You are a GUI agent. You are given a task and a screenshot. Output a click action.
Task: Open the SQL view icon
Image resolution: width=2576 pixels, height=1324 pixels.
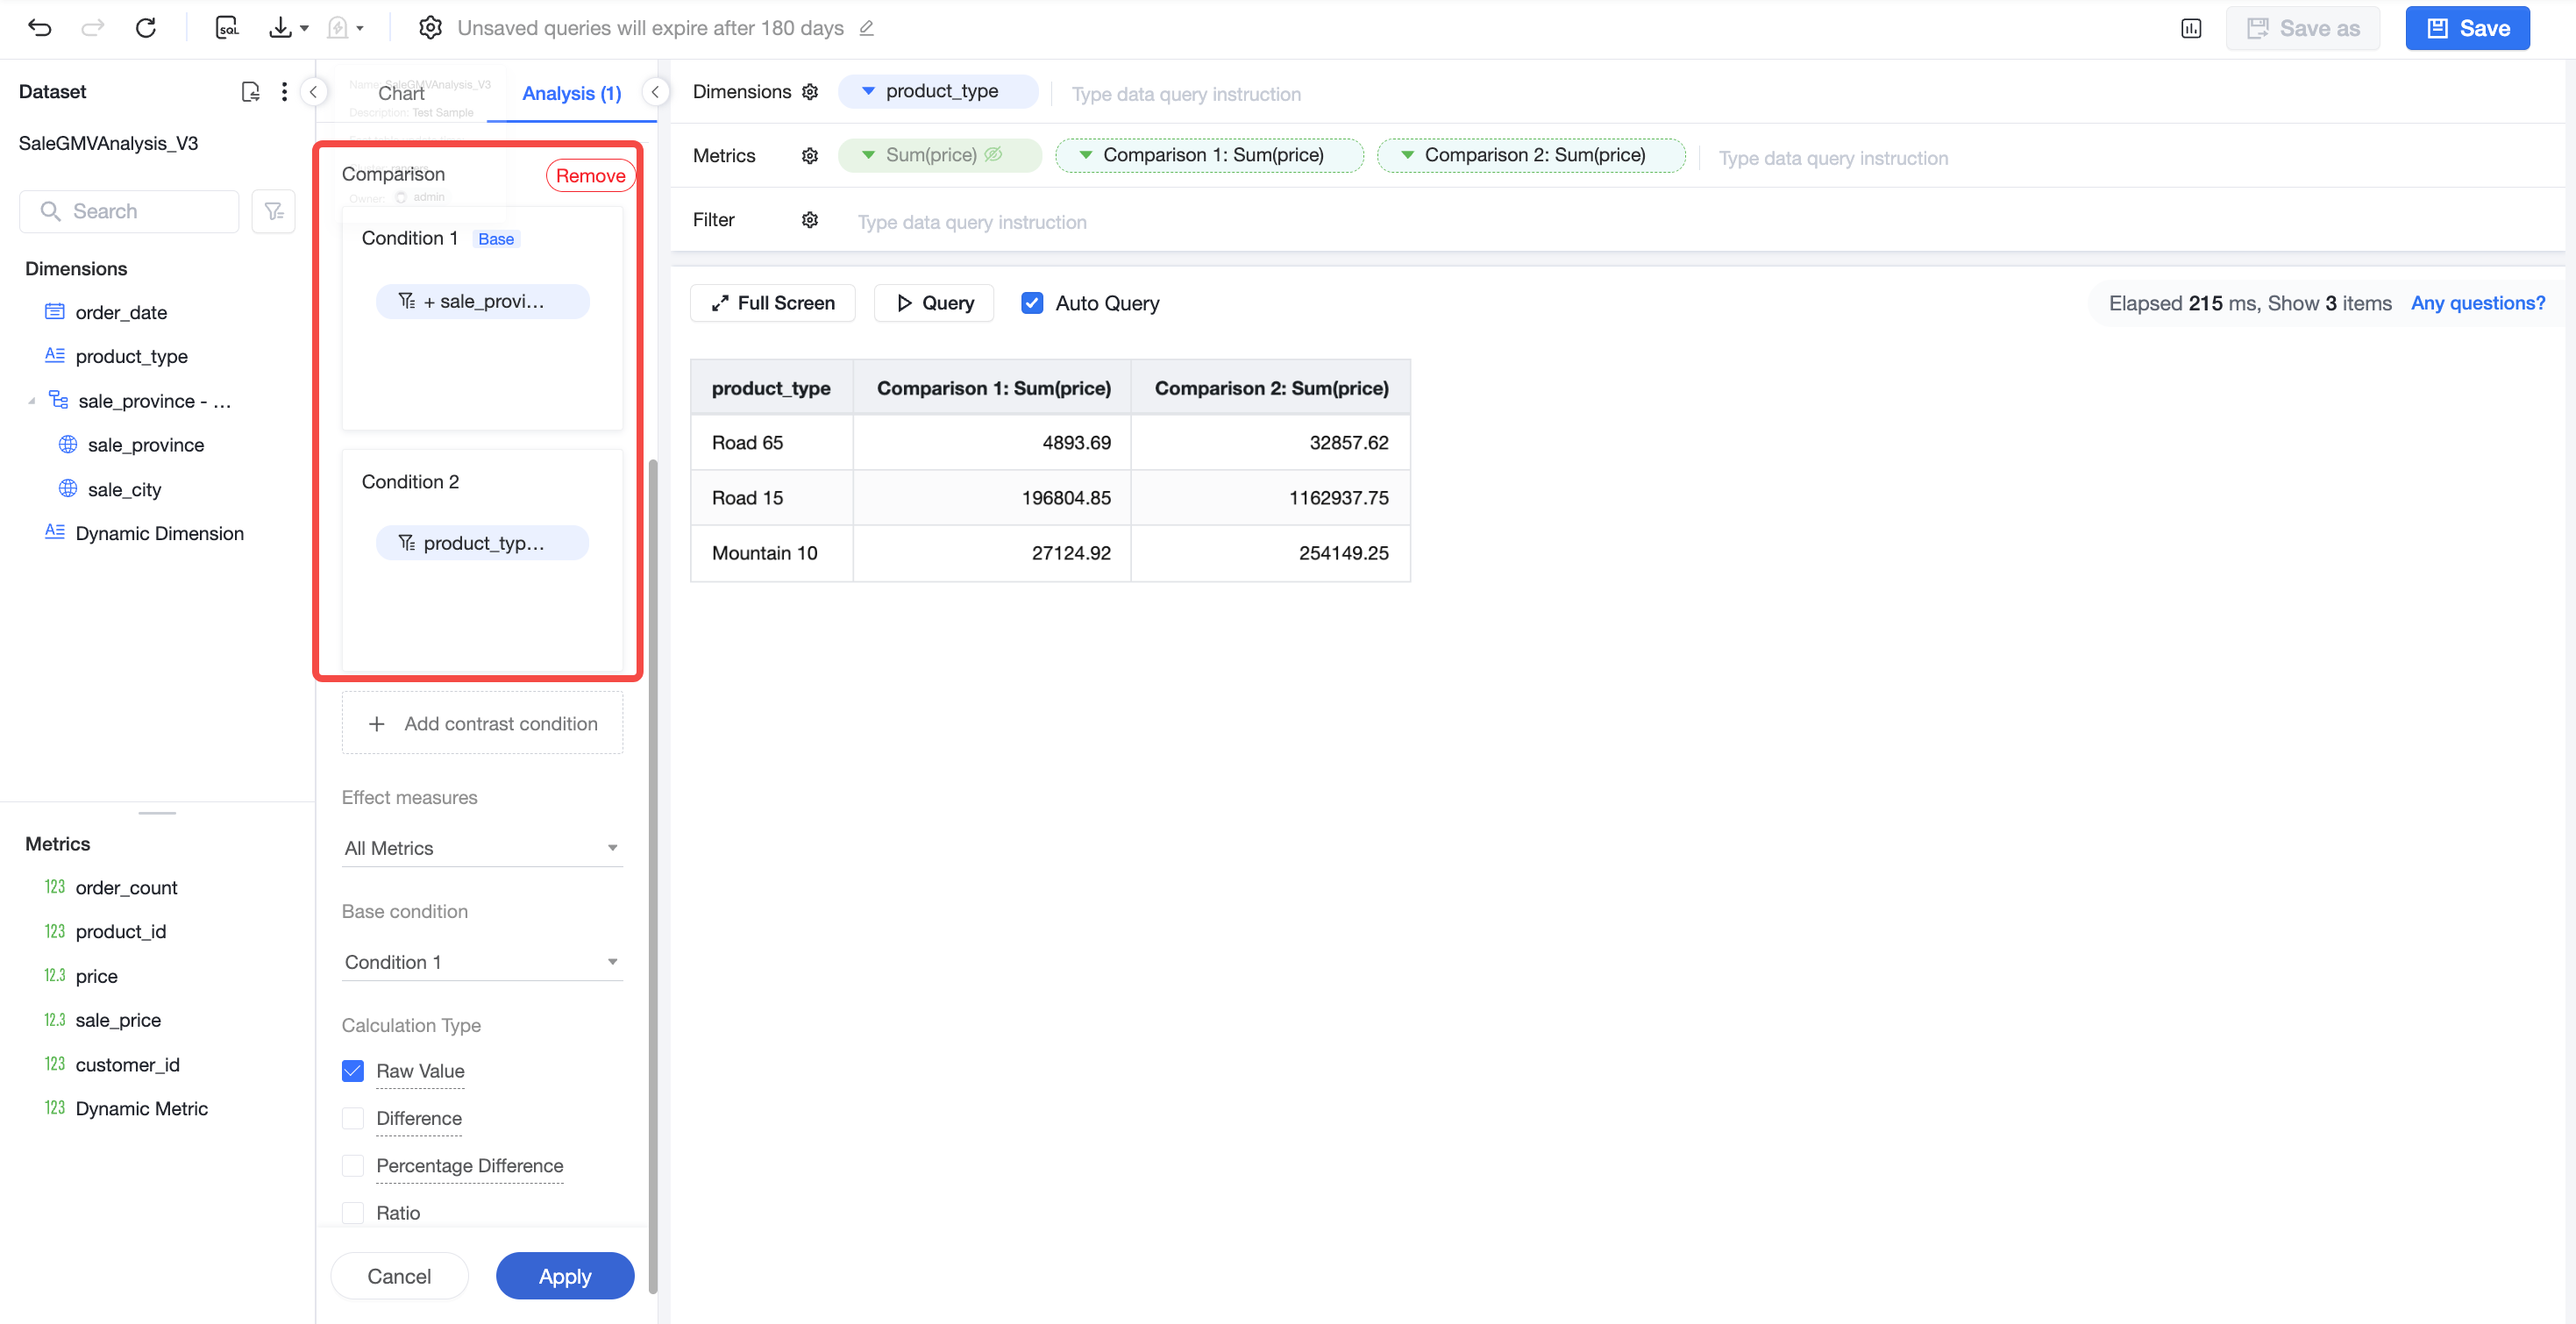click(x=227, y=28)
